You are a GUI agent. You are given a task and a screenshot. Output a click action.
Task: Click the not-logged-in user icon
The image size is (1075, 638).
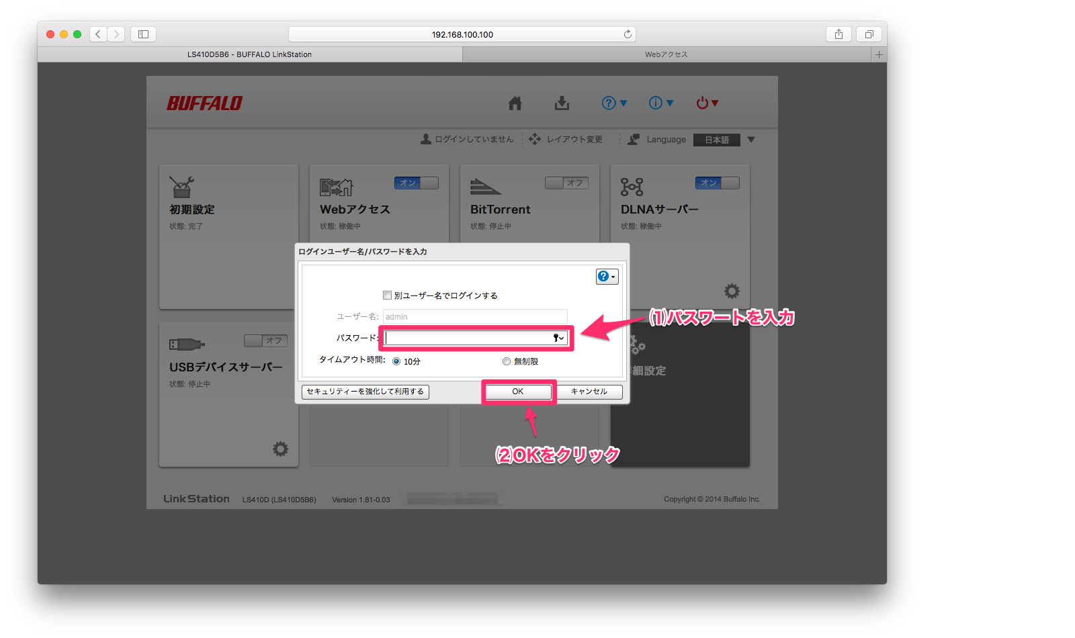click(x=426, y=139)
